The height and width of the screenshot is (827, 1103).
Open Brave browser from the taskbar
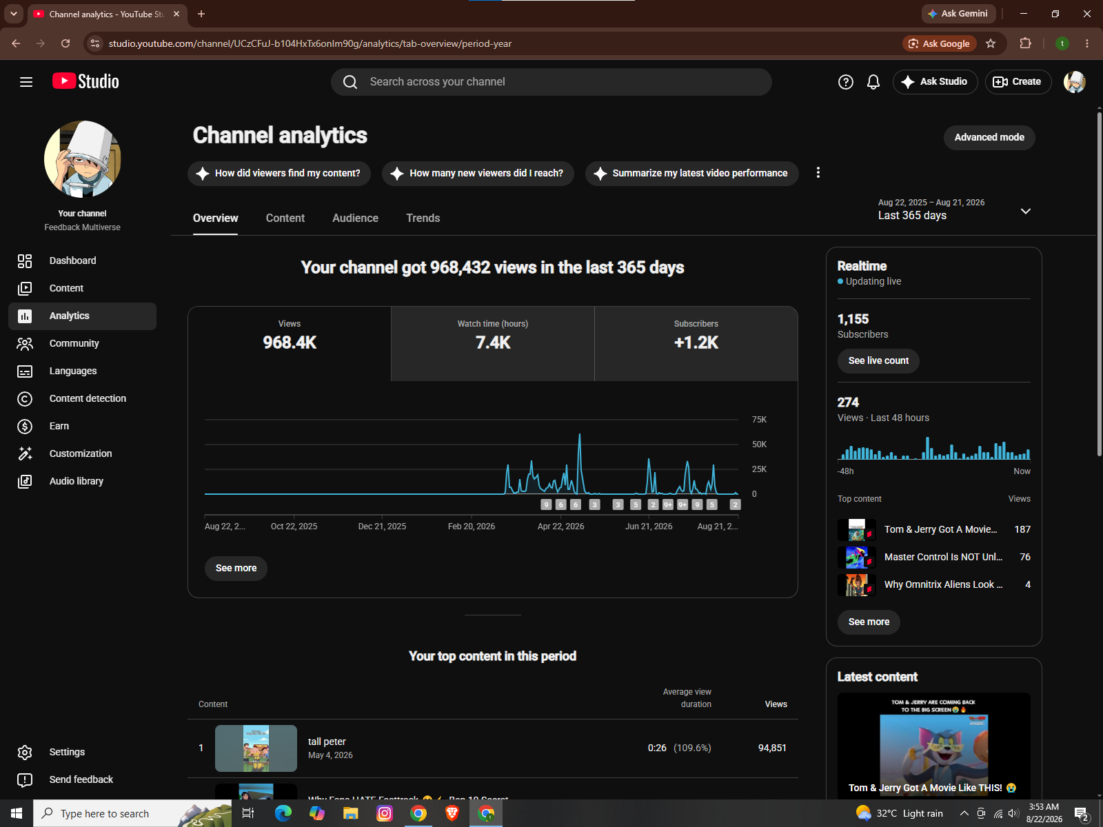tap(452, 813)
